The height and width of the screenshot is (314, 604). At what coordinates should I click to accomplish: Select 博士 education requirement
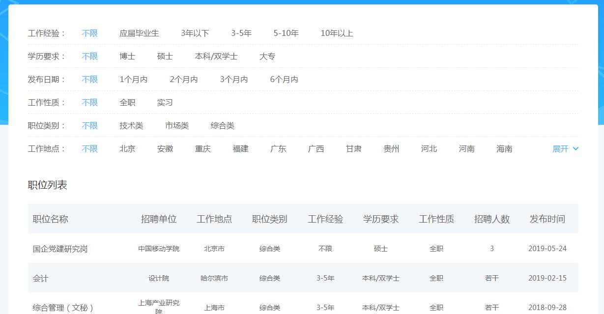click(127, 57)
